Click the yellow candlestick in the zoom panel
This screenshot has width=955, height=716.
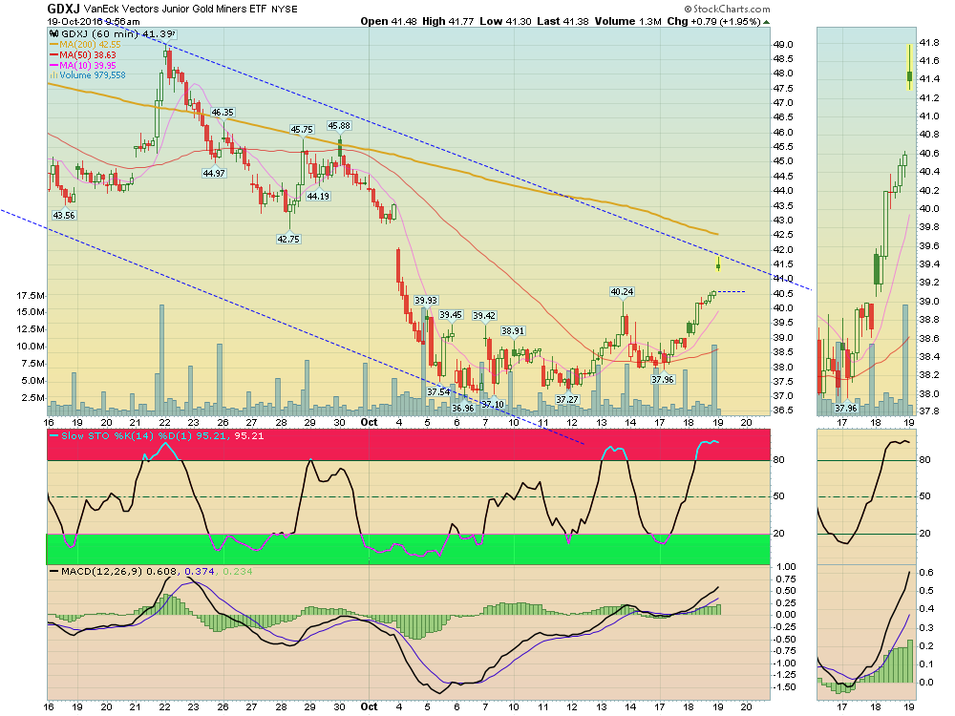tap(909, 67)
